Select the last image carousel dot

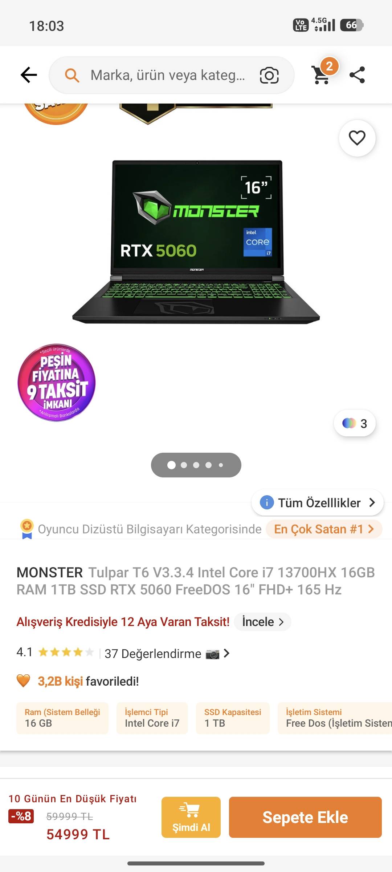pyautogui.click(x=221, y=465)
